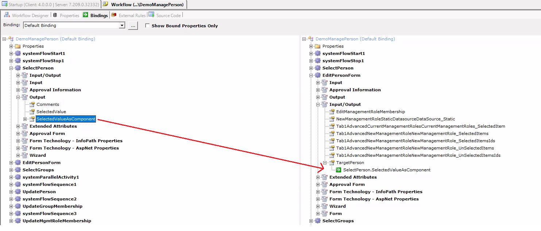Click the DemoManagePerson root icon in left tree
This screenshot has width=541, height=231.
[x=11, y=39]
